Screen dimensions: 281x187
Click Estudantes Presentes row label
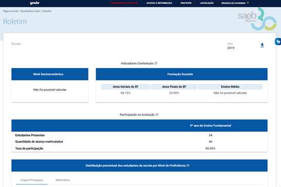[x=30, y=135]
